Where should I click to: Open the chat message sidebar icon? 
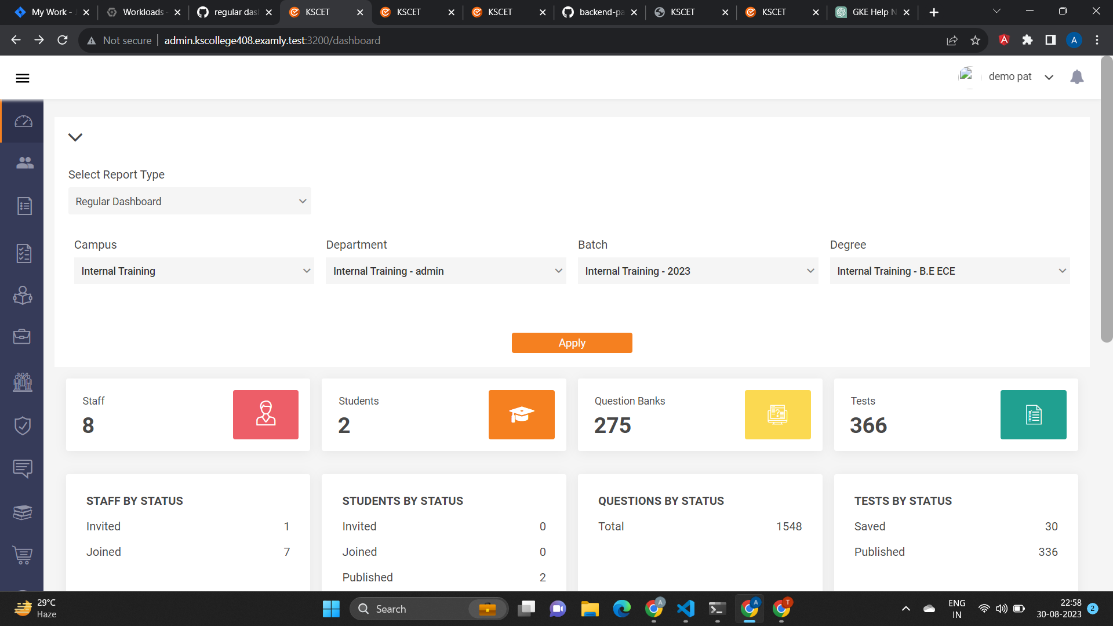[23, 468]
